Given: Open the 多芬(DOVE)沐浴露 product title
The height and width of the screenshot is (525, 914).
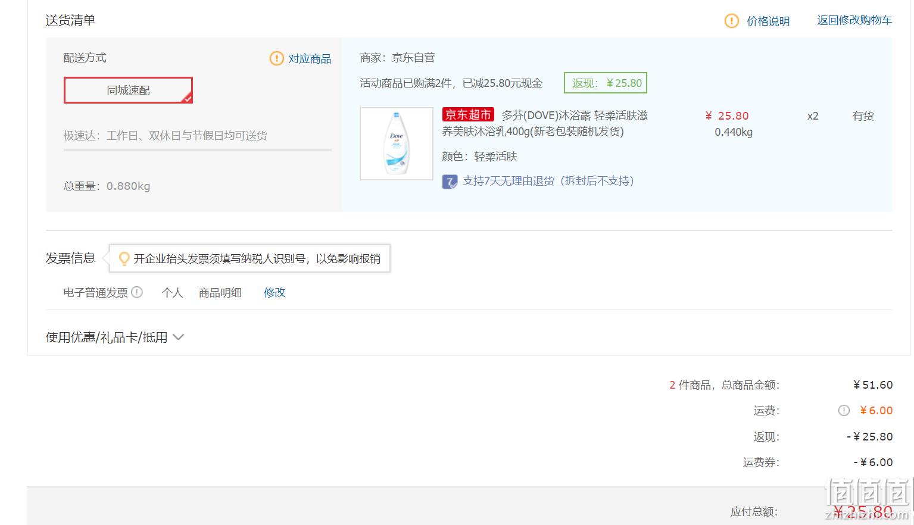Looking at the screenshot, I should click(x=545, y=123).
